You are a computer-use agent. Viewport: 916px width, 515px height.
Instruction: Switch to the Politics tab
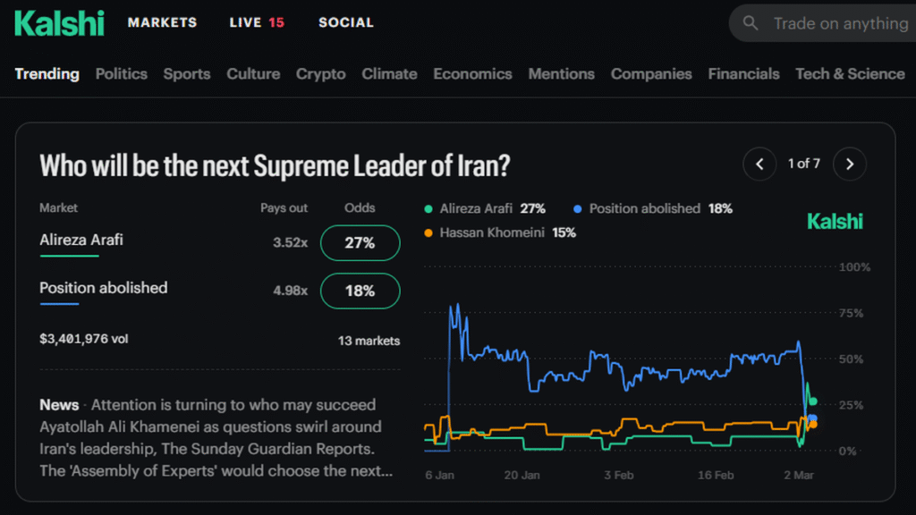[x=121, y=74]
